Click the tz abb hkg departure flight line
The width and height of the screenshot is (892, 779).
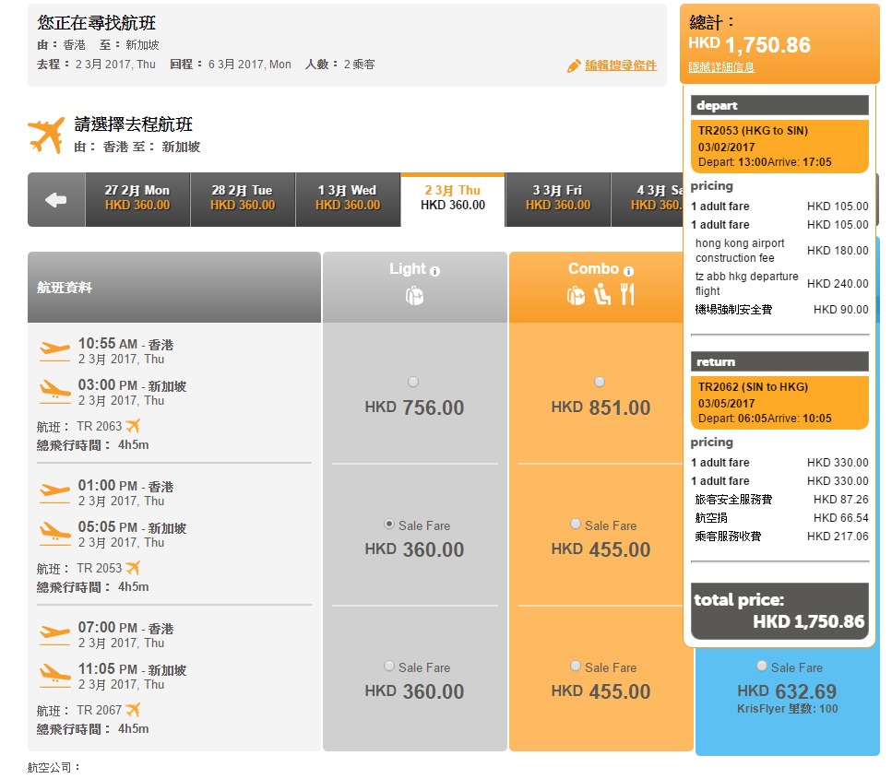coord(779,283)
